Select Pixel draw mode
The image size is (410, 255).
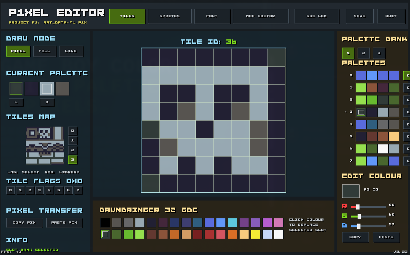tap(18, 51)
